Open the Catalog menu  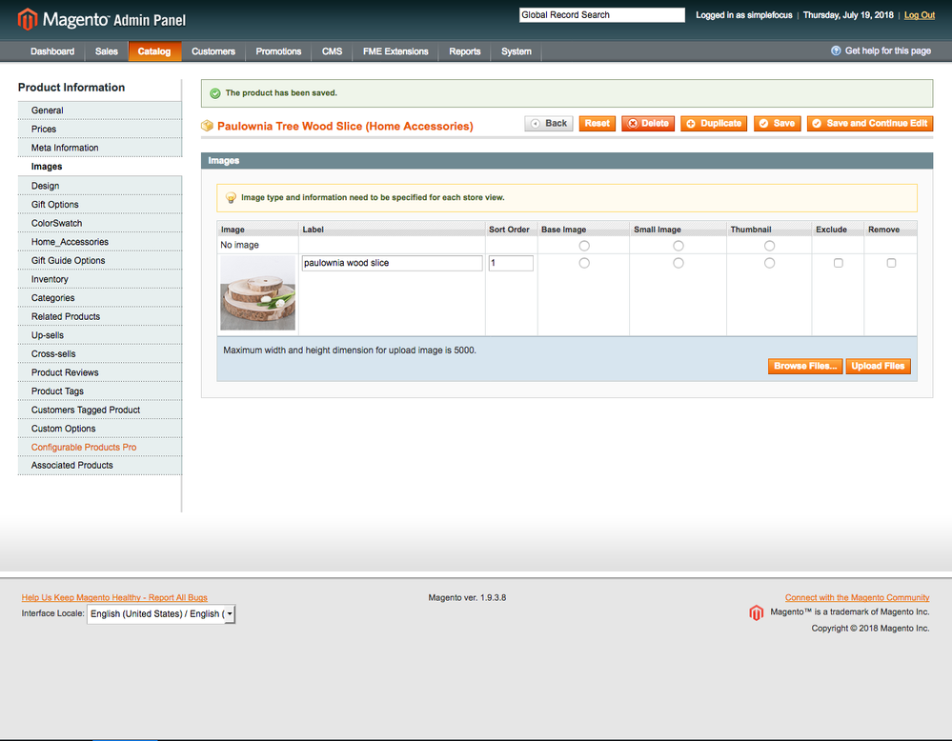coord(153,51)
